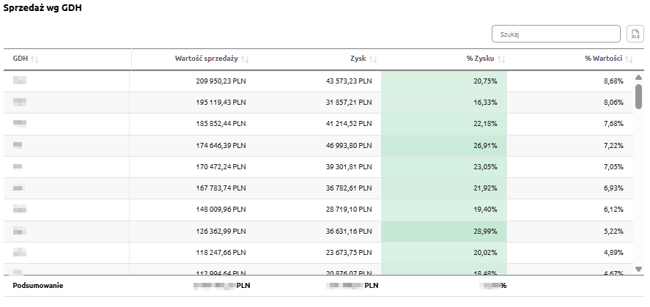Click the XLS export icon
This screenshot has height=307, width=650.
[635, 34]
